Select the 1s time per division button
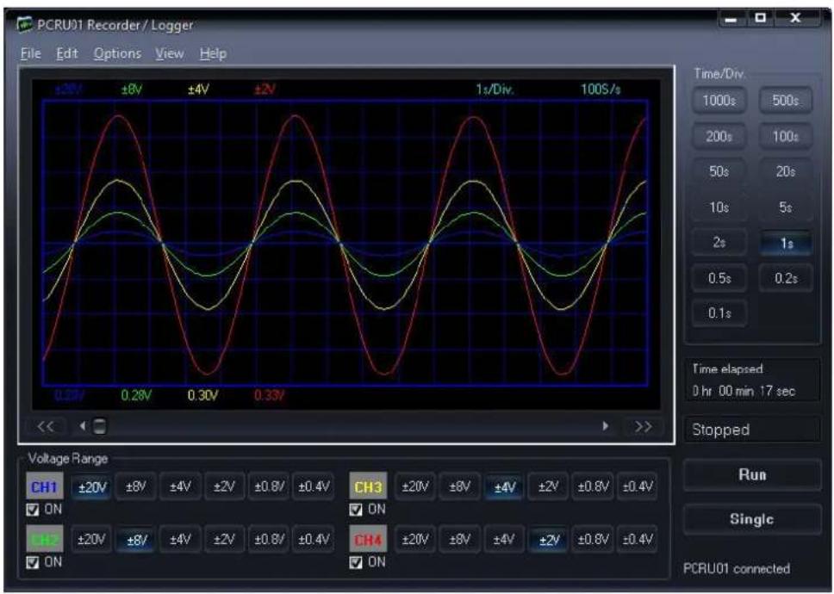 (785, 243)
